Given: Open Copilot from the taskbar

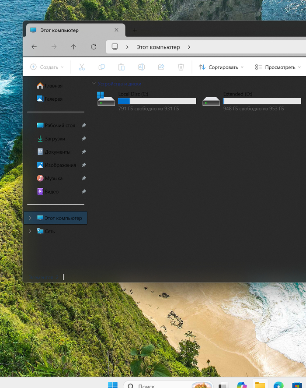Looking at the screenshot, I should coord(241,385).
